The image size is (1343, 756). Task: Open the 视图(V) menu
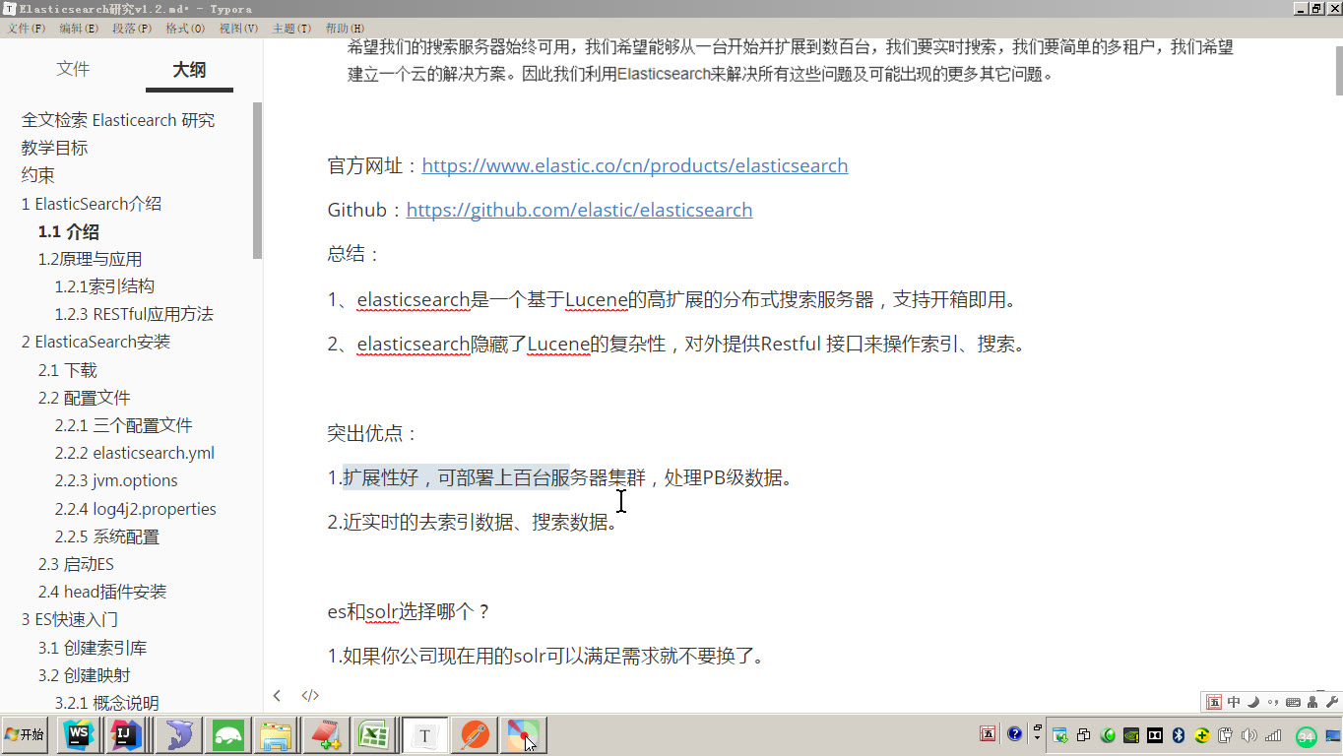click(238, 29)
